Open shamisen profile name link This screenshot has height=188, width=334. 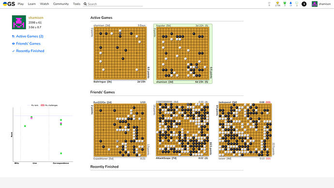[36, 18]
